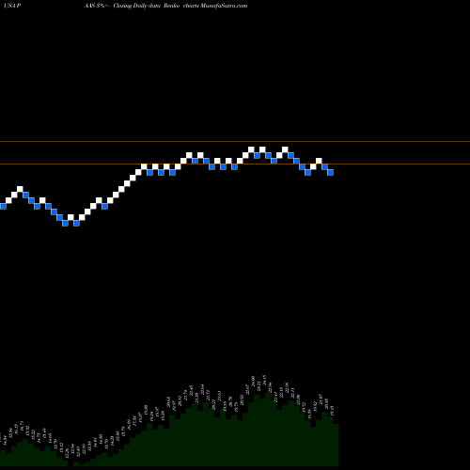Image resolution: width=470 pixels, height=470 pixels.
Task: Click the 'USA P' title text
Action: point(12,6)
